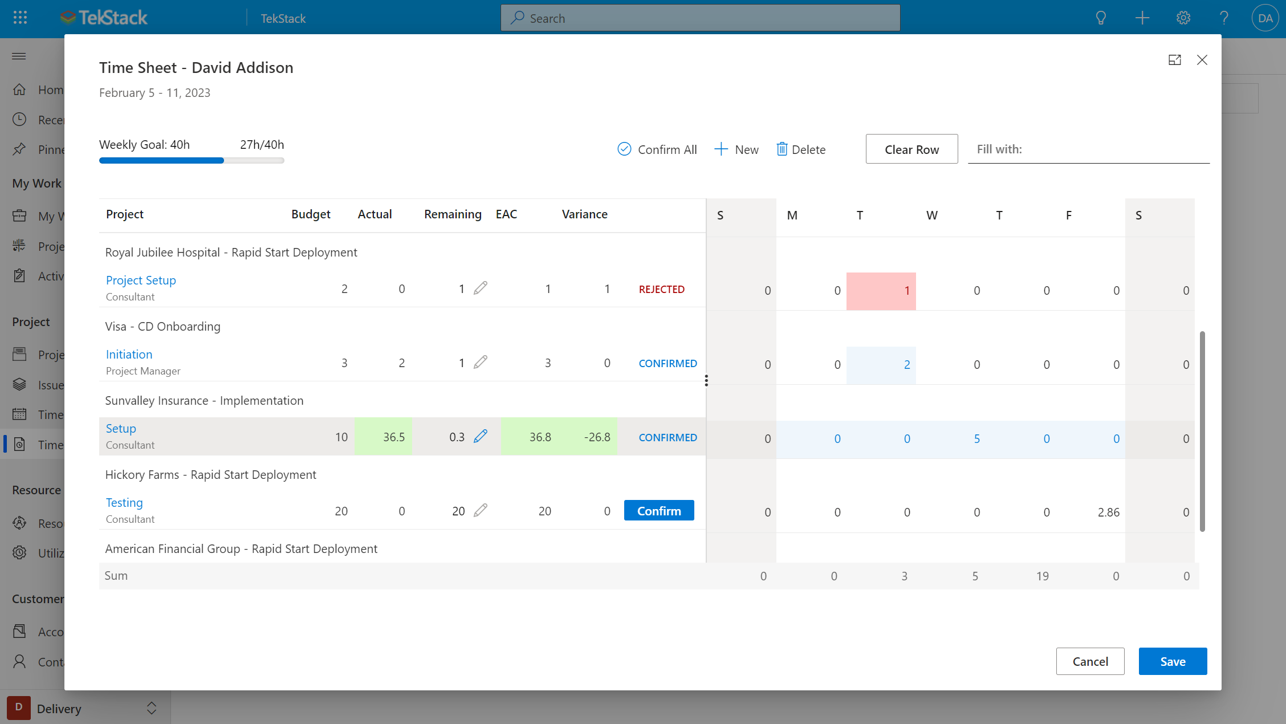The width and height of the screenshot is (1286, 724).
Task: Click the edit pencil beside Setup remaining 0.3
Action: 481,436
